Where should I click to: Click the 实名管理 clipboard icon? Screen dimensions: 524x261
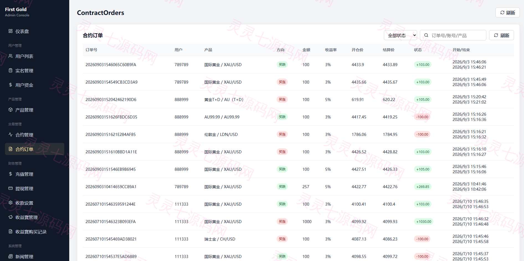tap(11, 70)
